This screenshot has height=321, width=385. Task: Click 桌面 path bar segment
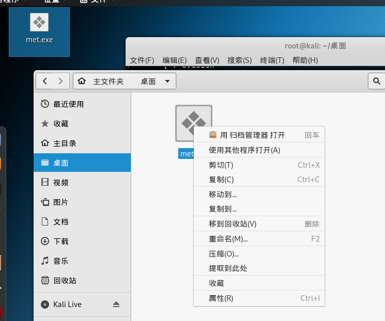[x=148, y=82]
